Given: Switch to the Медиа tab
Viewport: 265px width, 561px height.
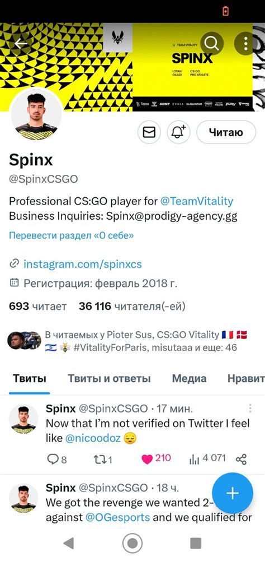Looking at the screenshot, I should [190, 378].
